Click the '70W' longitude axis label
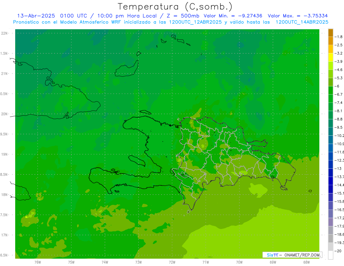The width and height of the screenshot is (344, 266). (x=239, y=262)
